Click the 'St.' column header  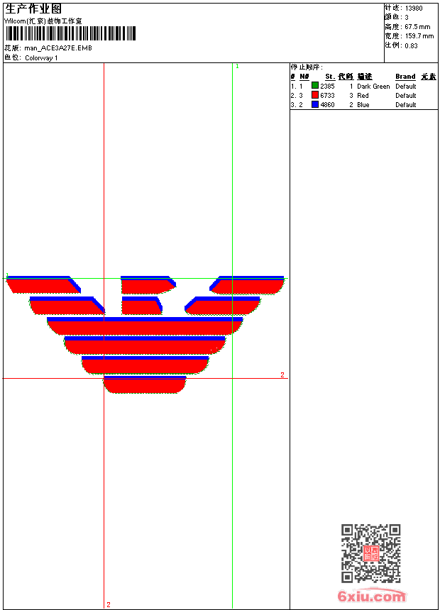pos(330,77)
